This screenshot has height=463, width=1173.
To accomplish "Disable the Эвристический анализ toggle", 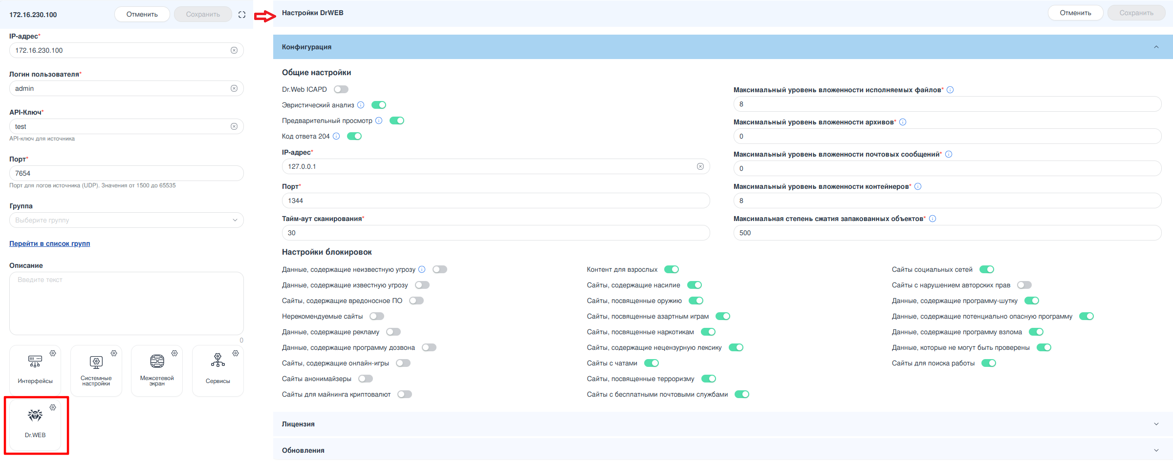I will coord(379,105).
